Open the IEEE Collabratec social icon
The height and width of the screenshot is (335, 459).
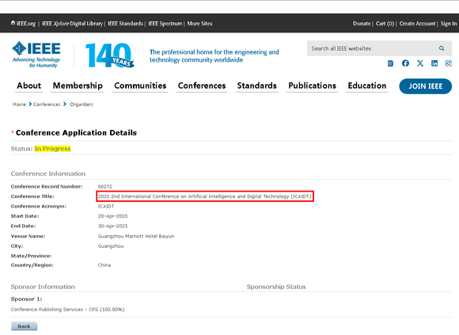[390, 63]
